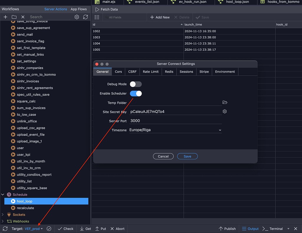Switch to the Rate Limit tab
The image size is (302, 233).
pos(150,71)
